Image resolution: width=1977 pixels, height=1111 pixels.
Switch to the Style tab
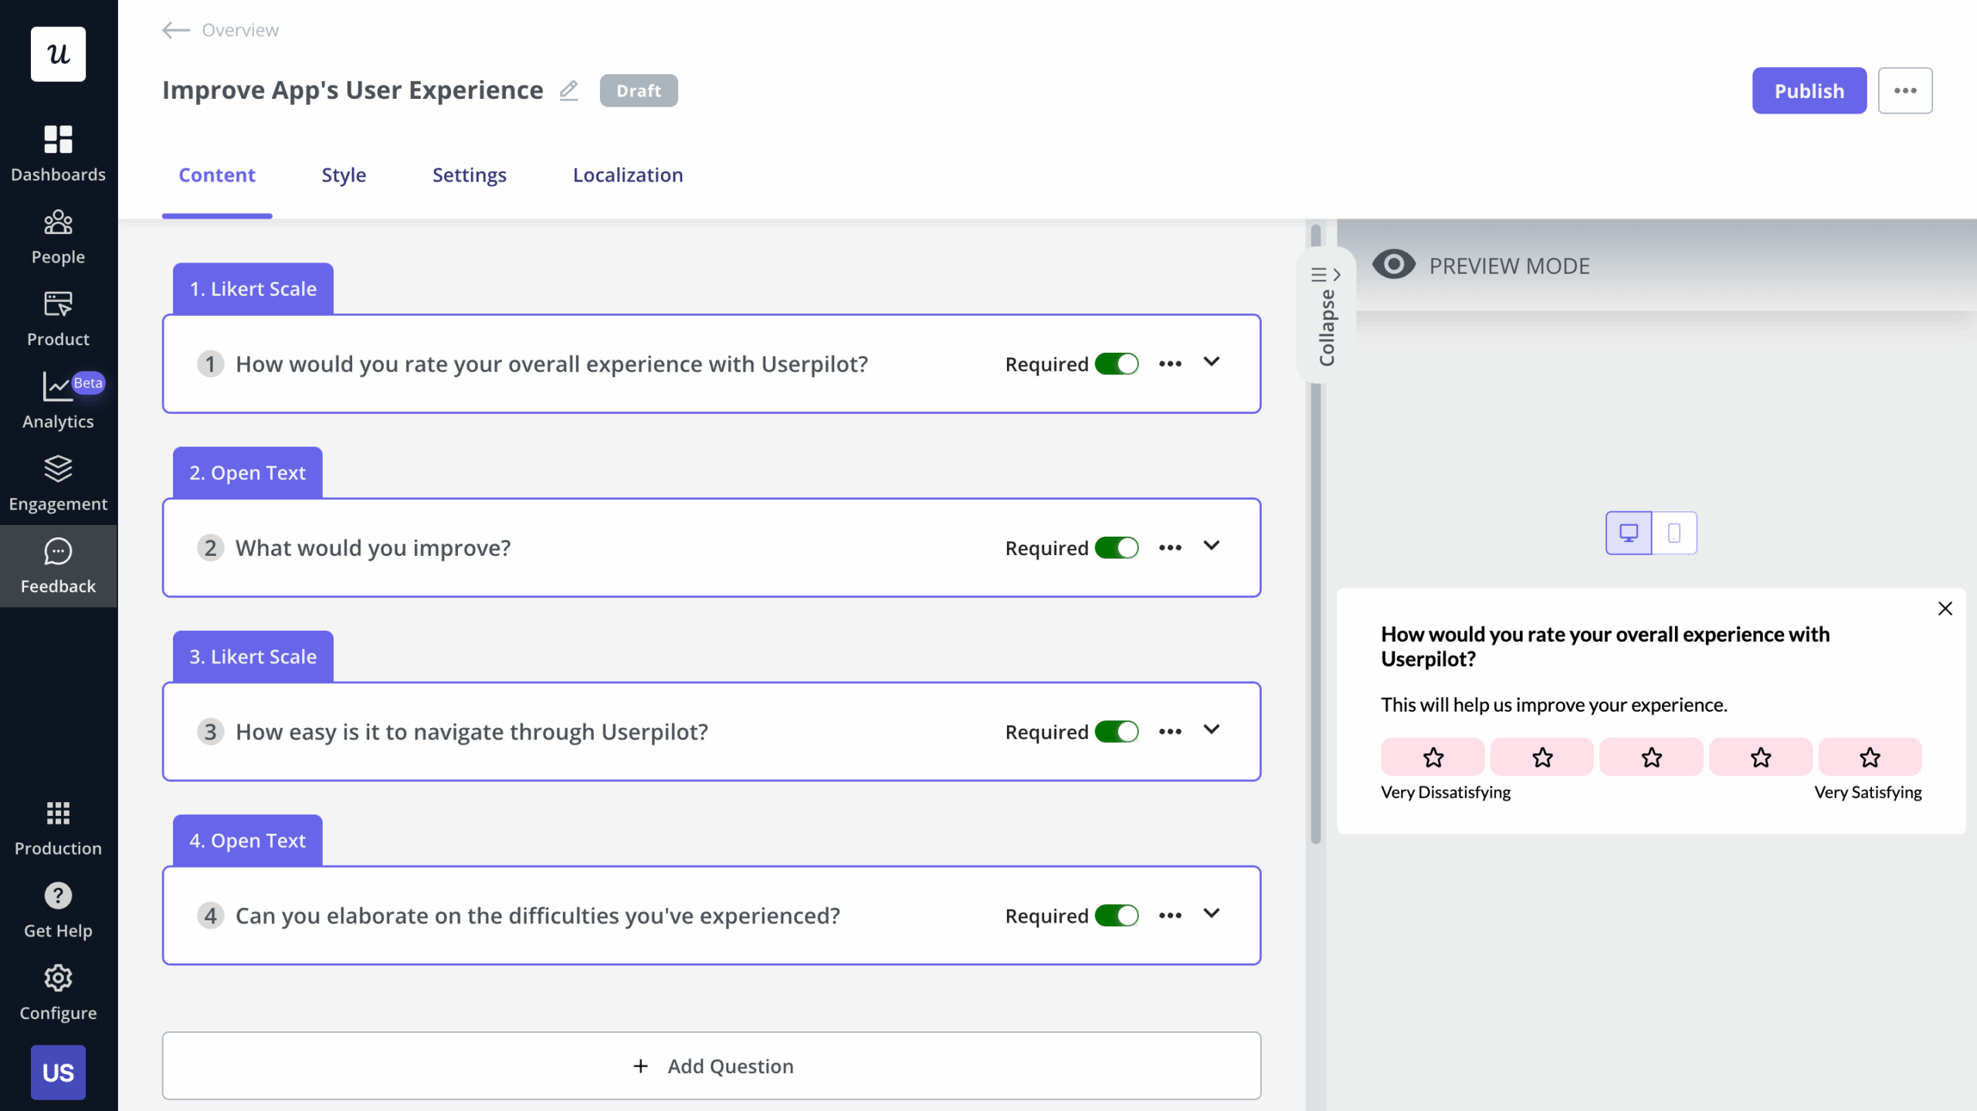[343, 174]
